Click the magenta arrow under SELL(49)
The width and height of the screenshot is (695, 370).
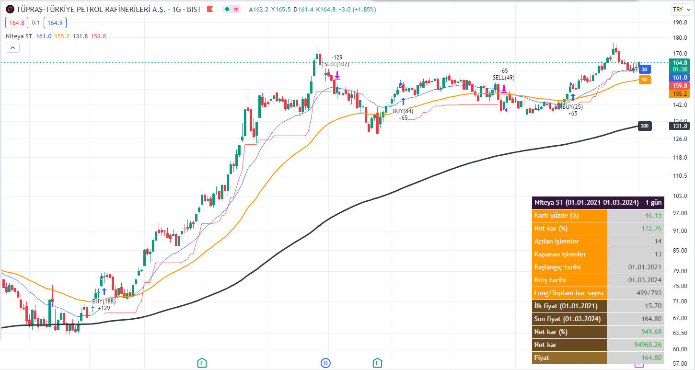click(x=504, y=88)
